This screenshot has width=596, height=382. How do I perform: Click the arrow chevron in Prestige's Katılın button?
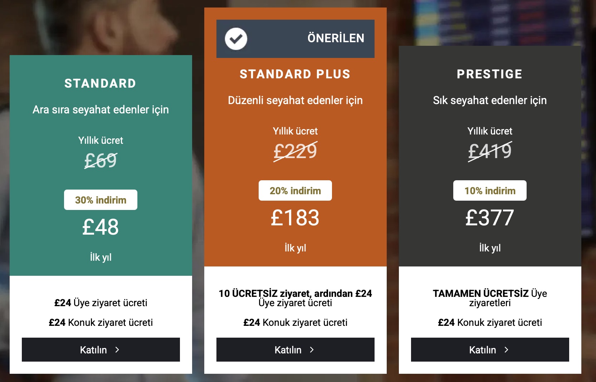(x=506, y=350)
